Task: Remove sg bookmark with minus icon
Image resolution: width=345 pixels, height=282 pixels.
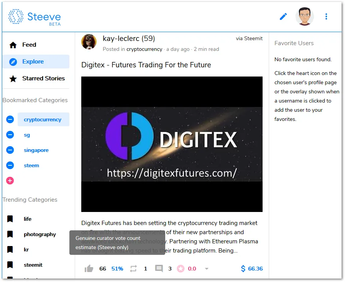Action: tap(10, 135)
